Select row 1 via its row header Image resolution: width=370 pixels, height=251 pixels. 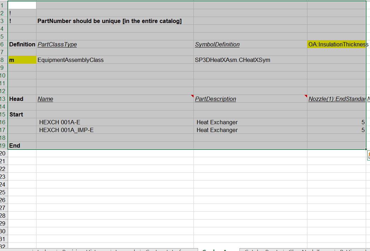3,5
